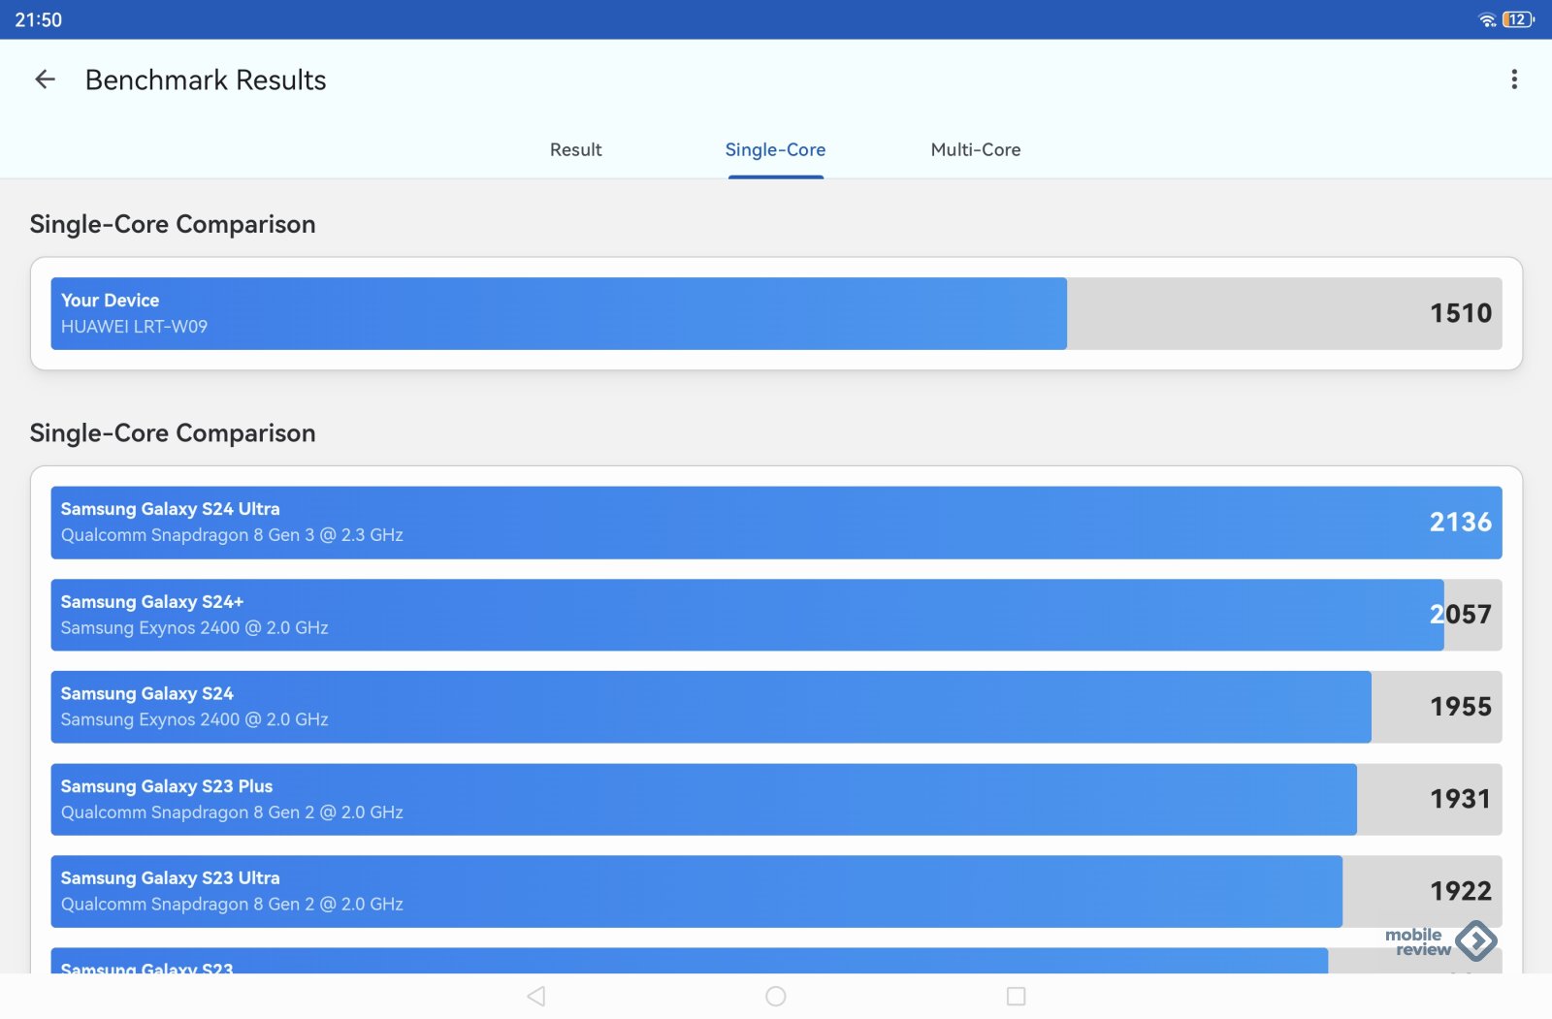The height and width of the screenshot is (1019, 1552).
Task: Tap the back arrow icon
Action: coord(45,80)
